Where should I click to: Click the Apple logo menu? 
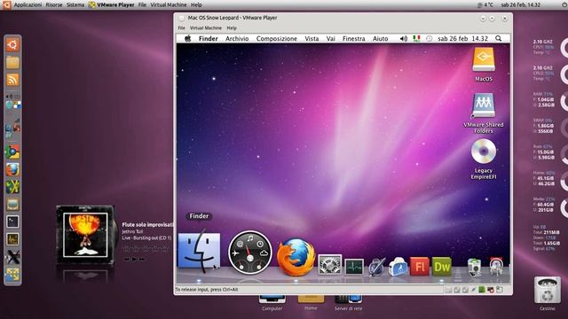pyautogui.click(x=187, y=38)
